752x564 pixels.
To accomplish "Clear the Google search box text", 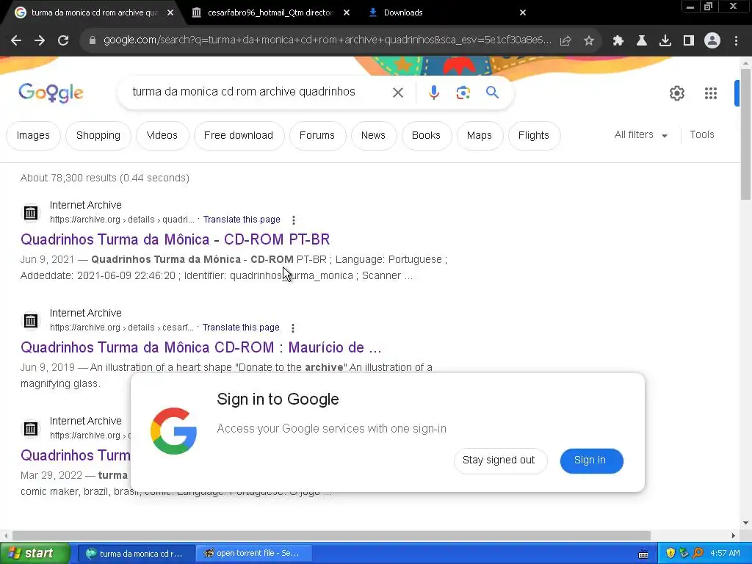I will click(x=397, y=93).
